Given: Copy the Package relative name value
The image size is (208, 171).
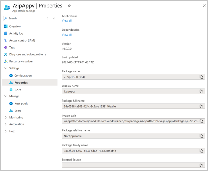Looking at the screenshot, I should 201,136.
